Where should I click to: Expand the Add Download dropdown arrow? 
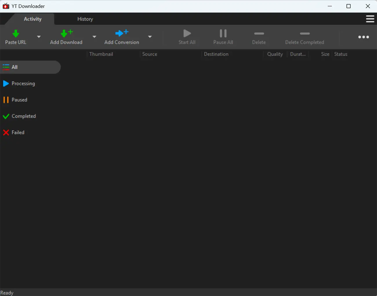(x=94, y=37)
